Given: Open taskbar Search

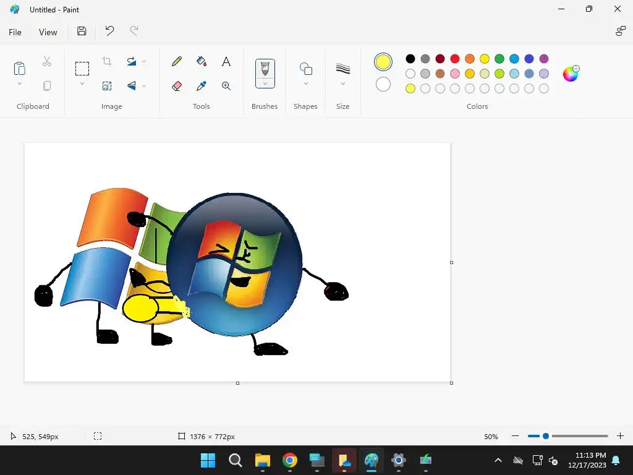Looking at the screenshot, I should (x=236, y=460).
